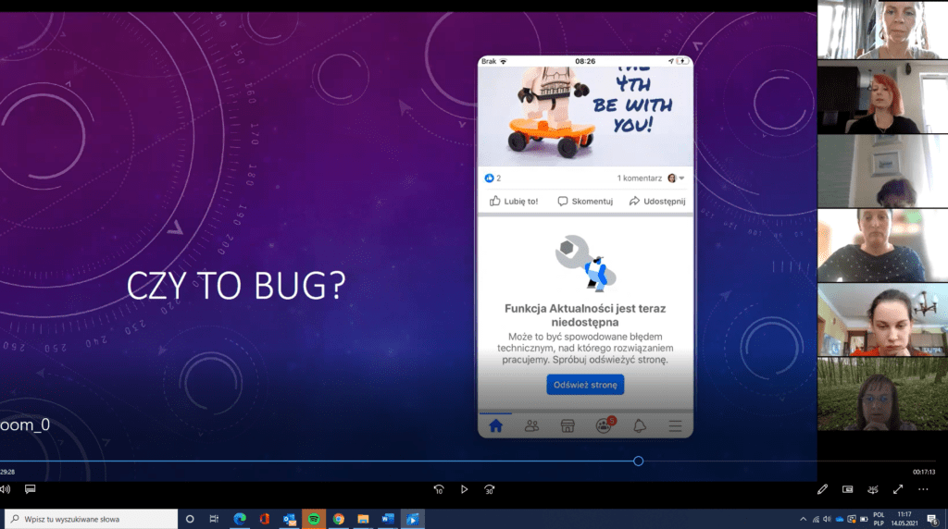This screenshot has width=948, height=529.
Task: Launch Microsoft Edge from the taskbar
Action: (240, 519)
